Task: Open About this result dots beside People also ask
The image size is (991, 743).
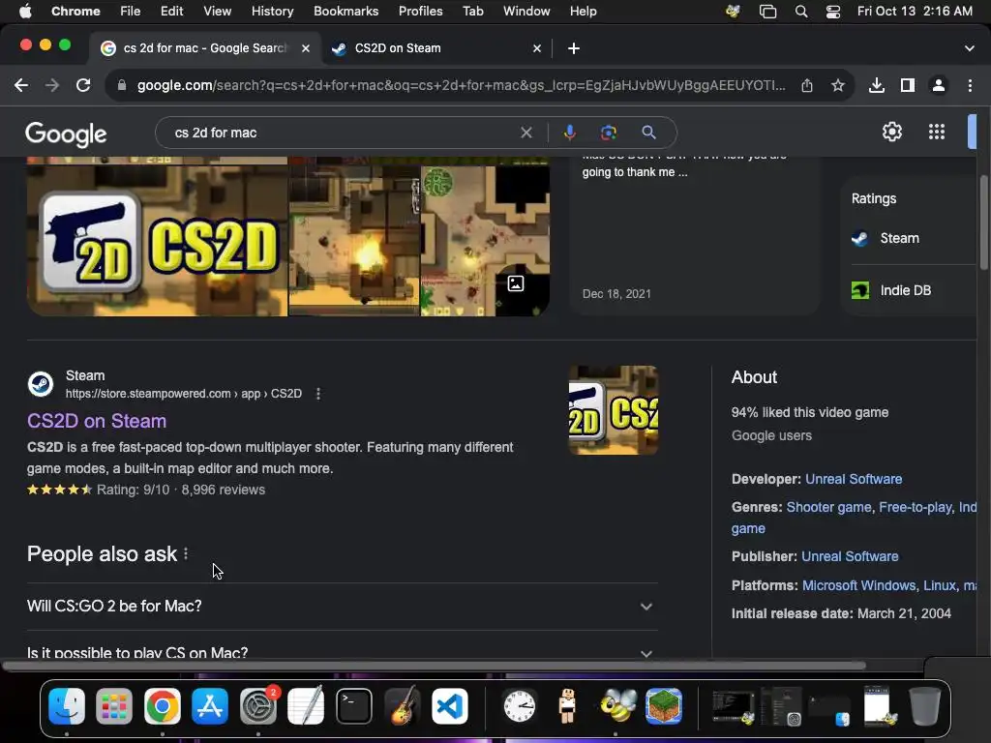Action: tap(186, 554)
